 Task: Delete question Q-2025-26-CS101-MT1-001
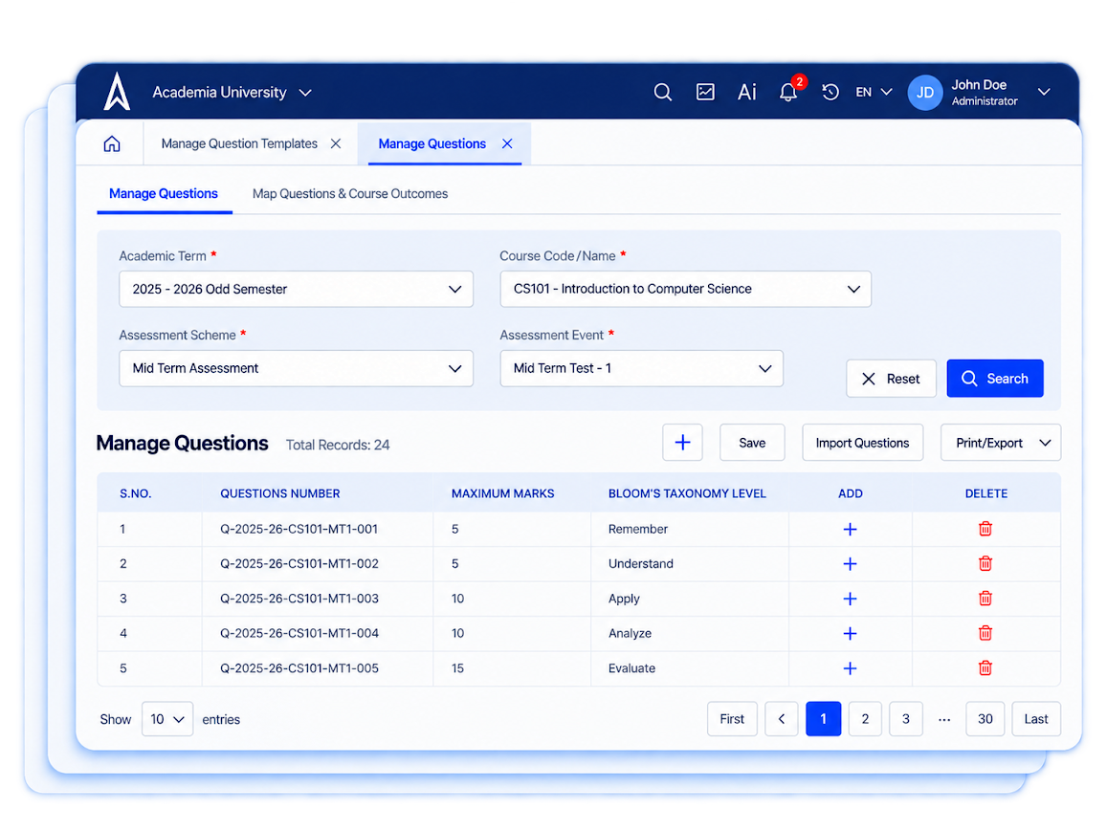(985, 529)
